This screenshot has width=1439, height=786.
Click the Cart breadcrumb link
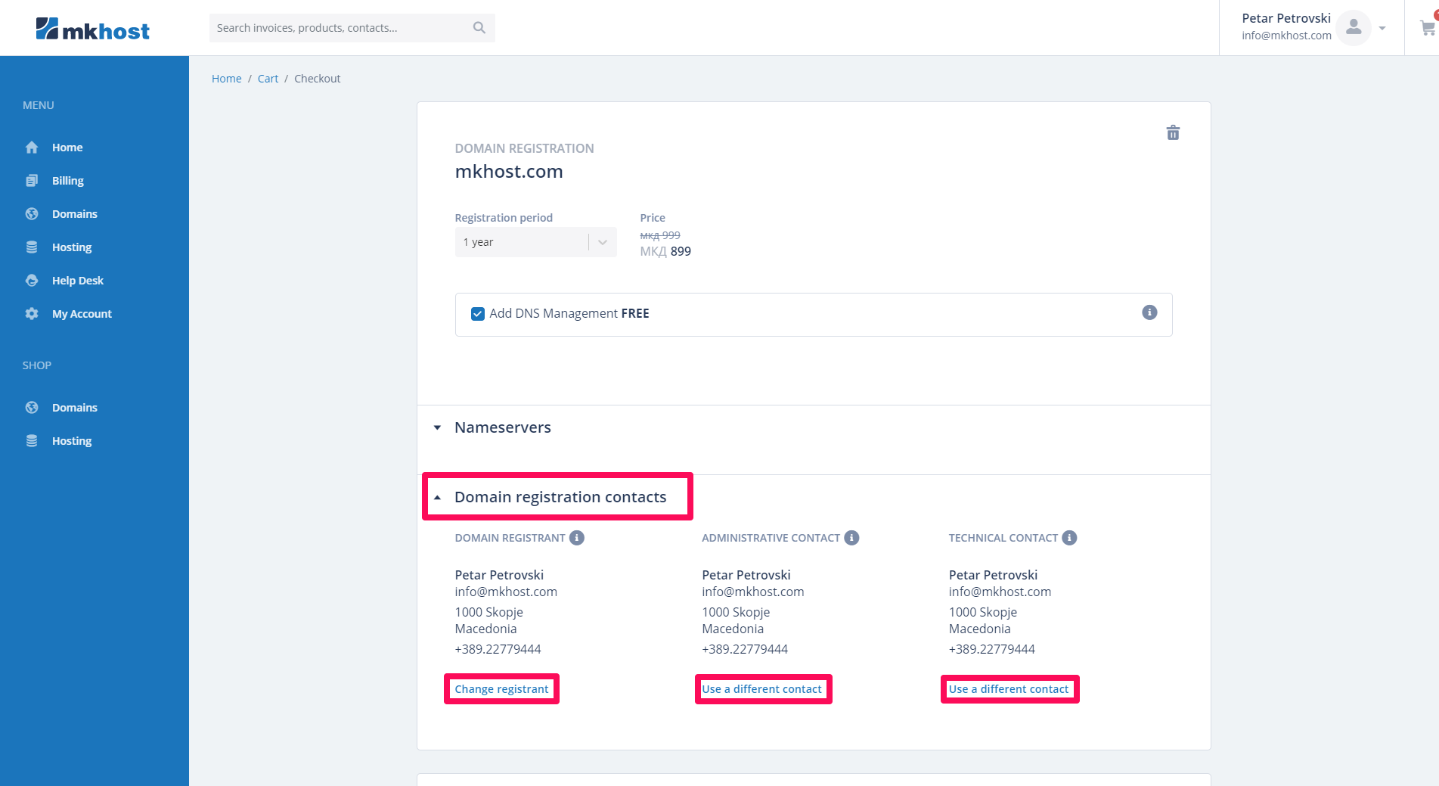(268, 79)
